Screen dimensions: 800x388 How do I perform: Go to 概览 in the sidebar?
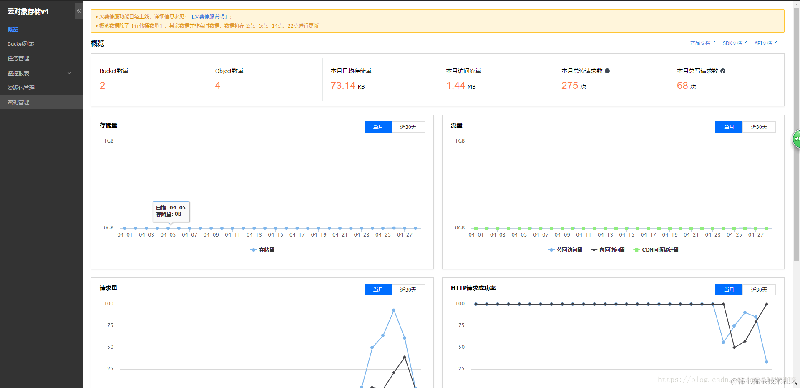coord(13,30)
